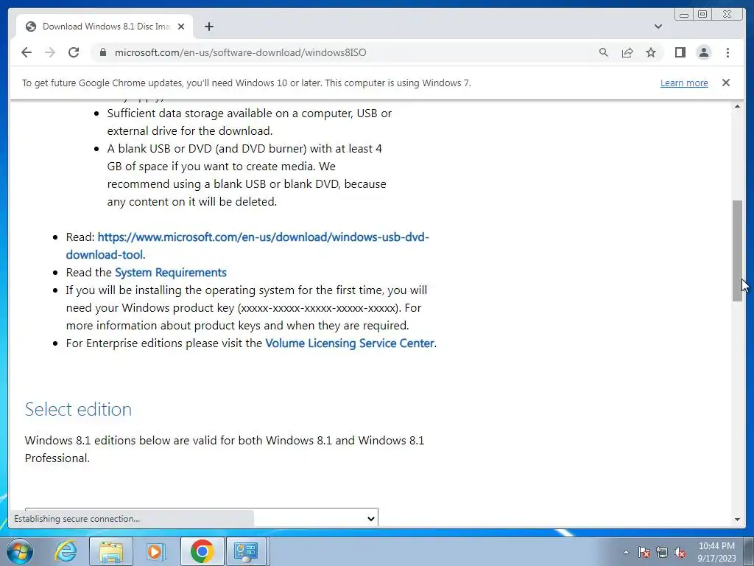Open the Windows Start menu

coord(19,551)
